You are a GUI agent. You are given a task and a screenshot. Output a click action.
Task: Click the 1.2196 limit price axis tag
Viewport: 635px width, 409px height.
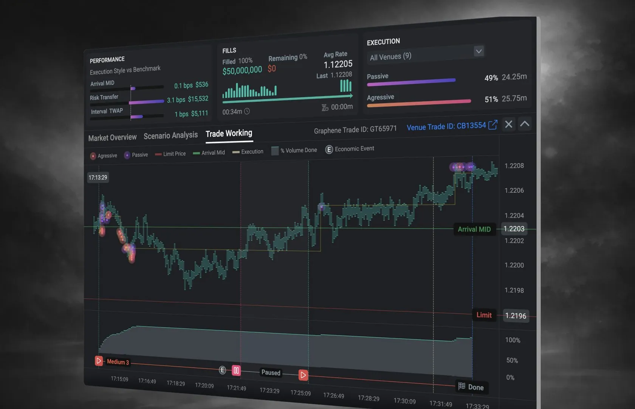pos(516,316)
